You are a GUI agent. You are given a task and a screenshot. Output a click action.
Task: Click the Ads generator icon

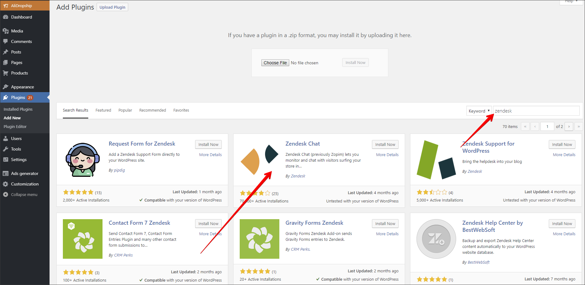pyautogui.click(x=6, y=173)
